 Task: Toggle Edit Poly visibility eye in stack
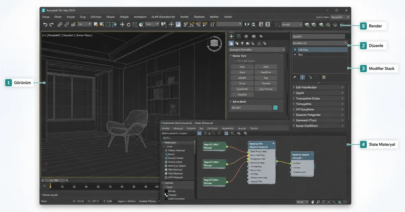295,50
